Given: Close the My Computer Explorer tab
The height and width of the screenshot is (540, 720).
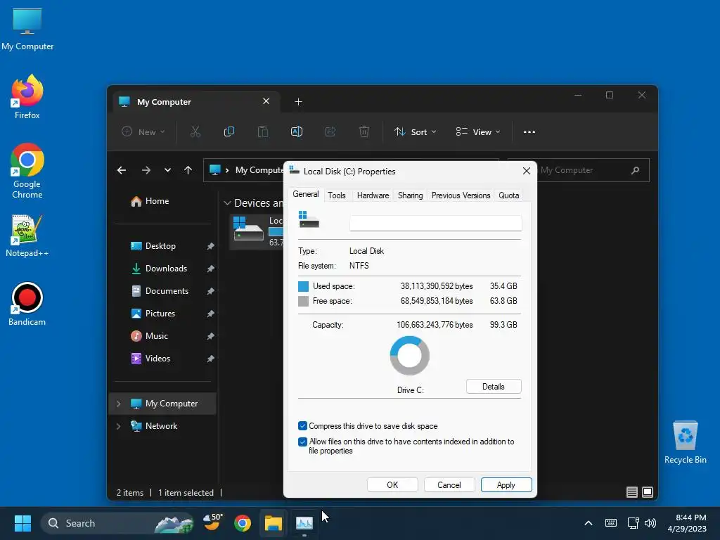Looking at the screenshot, I should [x=266, y=101].
